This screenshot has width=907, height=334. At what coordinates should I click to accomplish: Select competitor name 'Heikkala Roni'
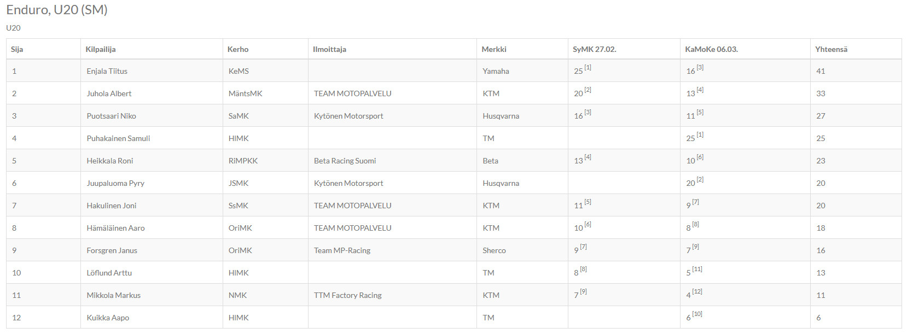(x=109, y=161)
